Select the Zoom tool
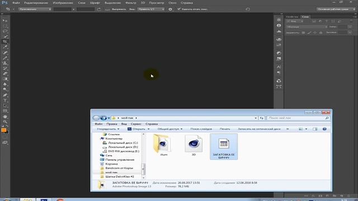Screen dimensions: 358x201 click(5, 122)
